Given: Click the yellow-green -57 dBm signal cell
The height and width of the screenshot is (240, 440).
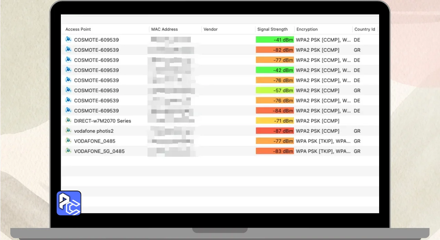Looking at the screenshot, I should [275, 90].
